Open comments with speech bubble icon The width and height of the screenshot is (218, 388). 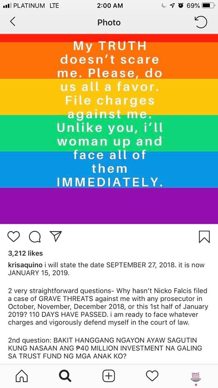[35, 237]
